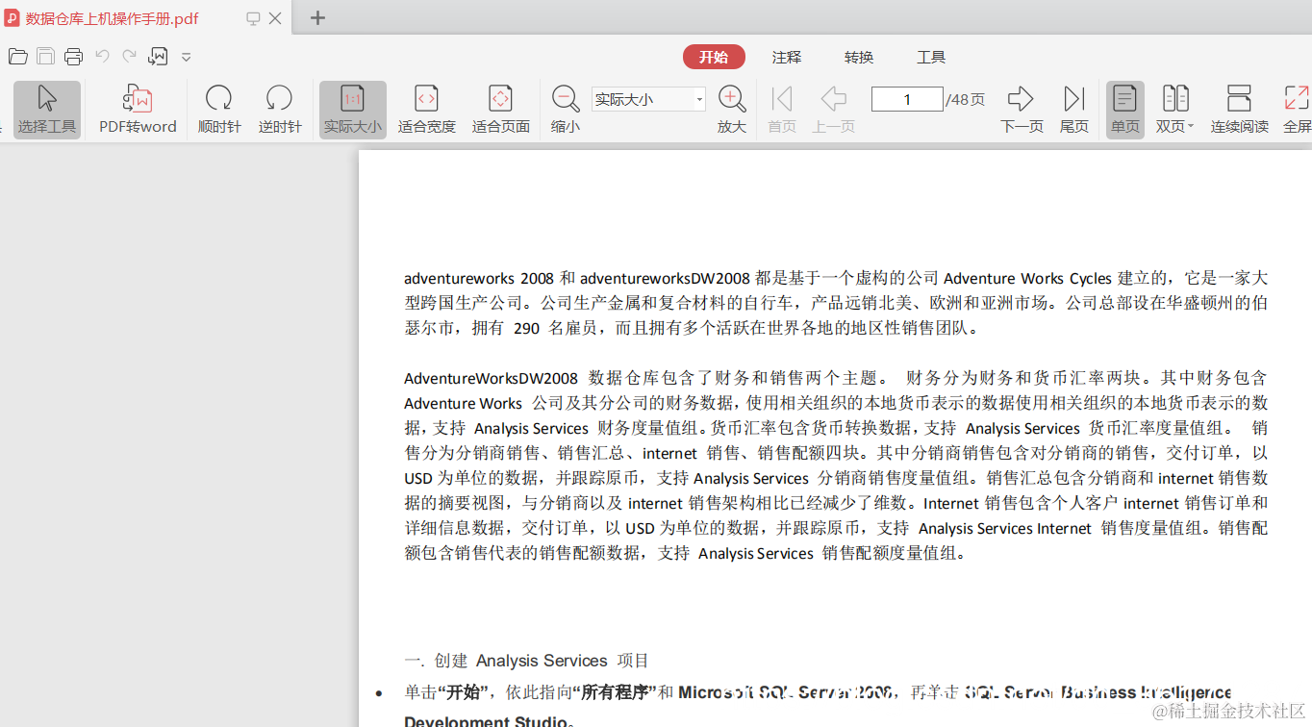Click the heading 一. 创建 Analysis Services 项目
The width and height of the screenshot is (1312, 727).
pos(526,661)
